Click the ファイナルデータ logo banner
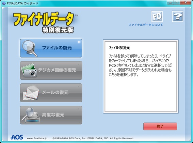Image resolution: width=193 pixels, height=143 pixels. (x=44, y=19)
